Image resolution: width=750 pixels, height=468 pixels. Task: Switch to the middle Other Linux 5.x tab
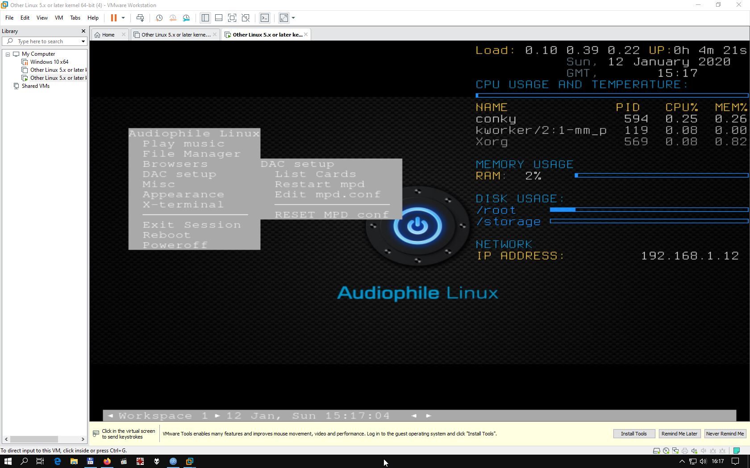pos(176,35)
